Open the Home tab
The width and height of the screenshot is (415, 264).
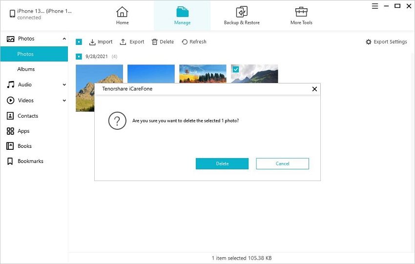(x=122, y=15)
